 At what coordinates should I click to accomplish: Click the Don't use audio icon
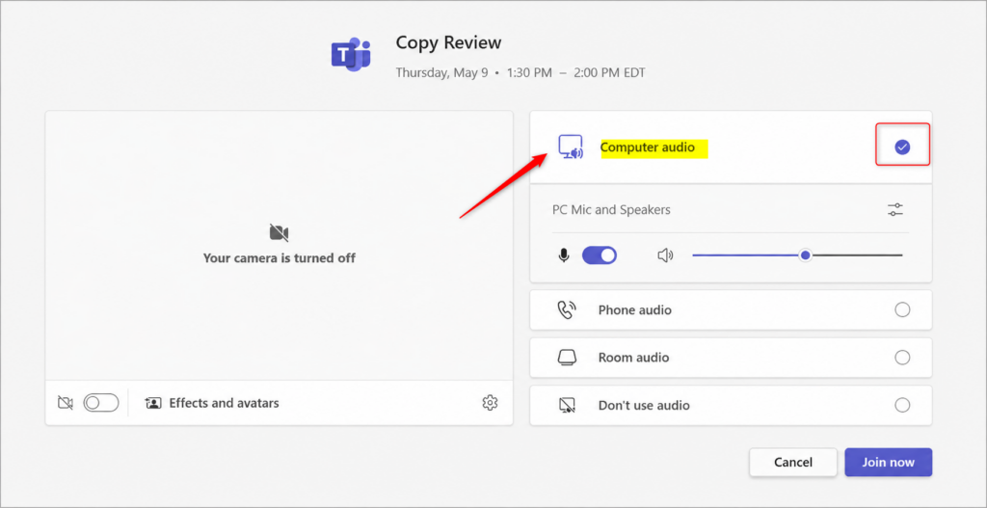(x=567, y=406)
